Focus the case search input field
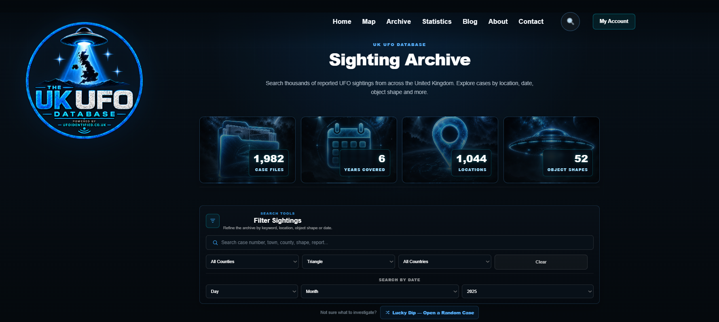Viewport: 719px width, 322px height. tap(400, 243)
